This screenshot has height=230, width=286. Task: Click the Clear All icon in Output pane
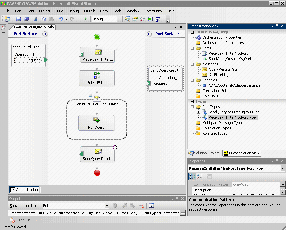[x=142, y=206]
